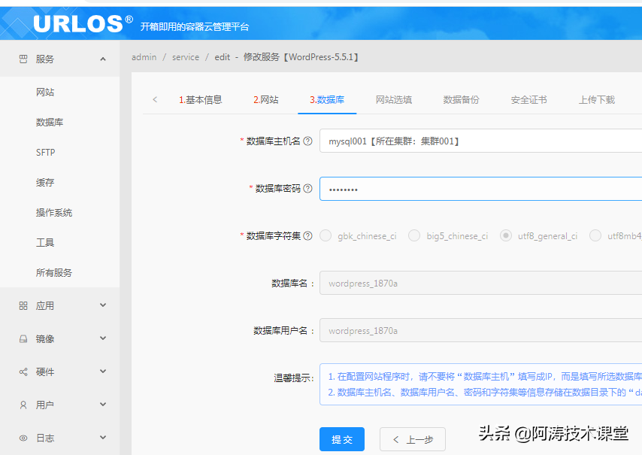642x455 pixels.
Task: Select utf8mb4 charset radio
Action: pos(595,236)
